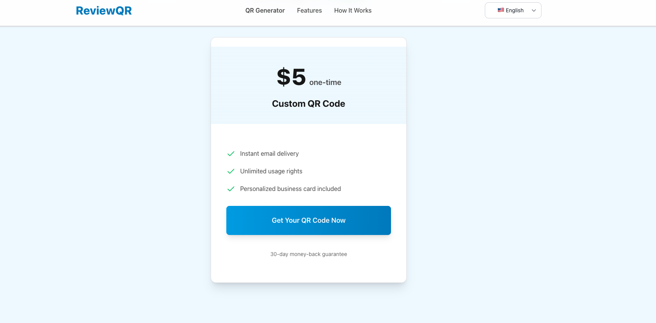Click the checkmark beside Instant email delivery
This screenshot has width=656, height=323.
[231, 153]
